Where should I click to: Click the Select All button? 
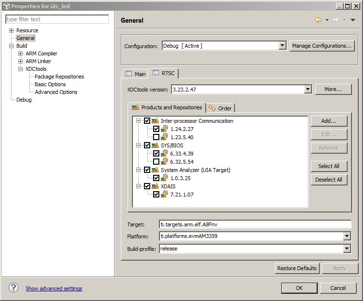pos(329,166)
